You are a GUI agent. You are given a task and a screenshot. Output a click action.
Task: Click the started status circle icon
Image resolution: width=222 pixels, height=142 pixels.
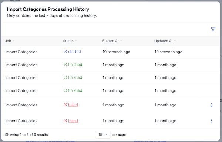(65, 52)
